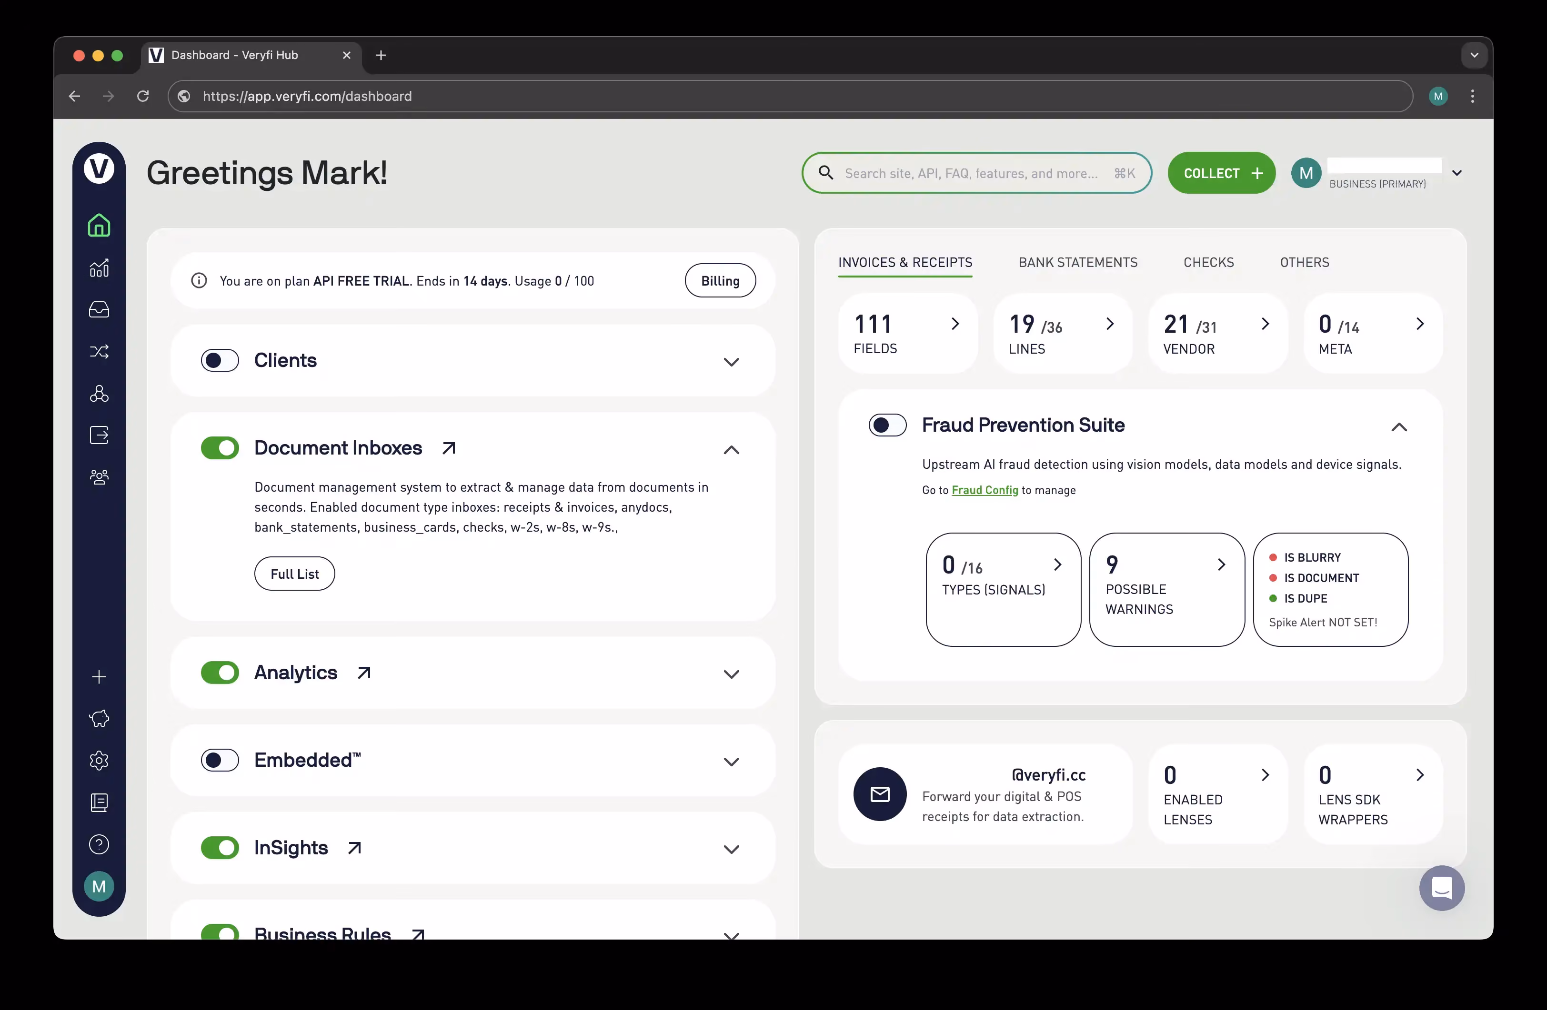Go to Home dashboard icon in sidebar
Screen dimensions: 1547x1010
(x=99, y=226)
